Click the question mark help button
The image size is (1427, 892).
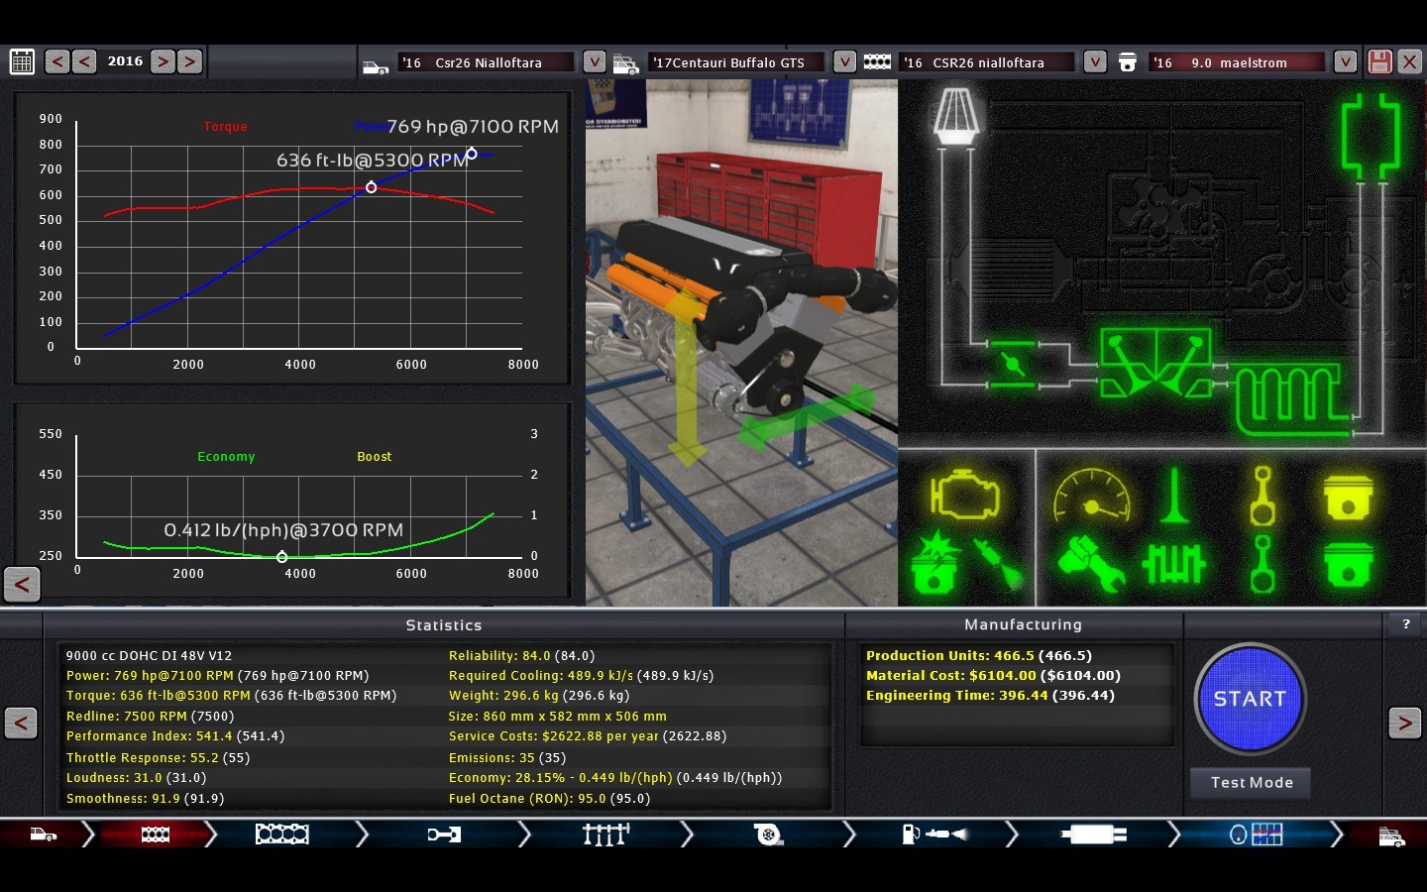(x=1405, y=624)
